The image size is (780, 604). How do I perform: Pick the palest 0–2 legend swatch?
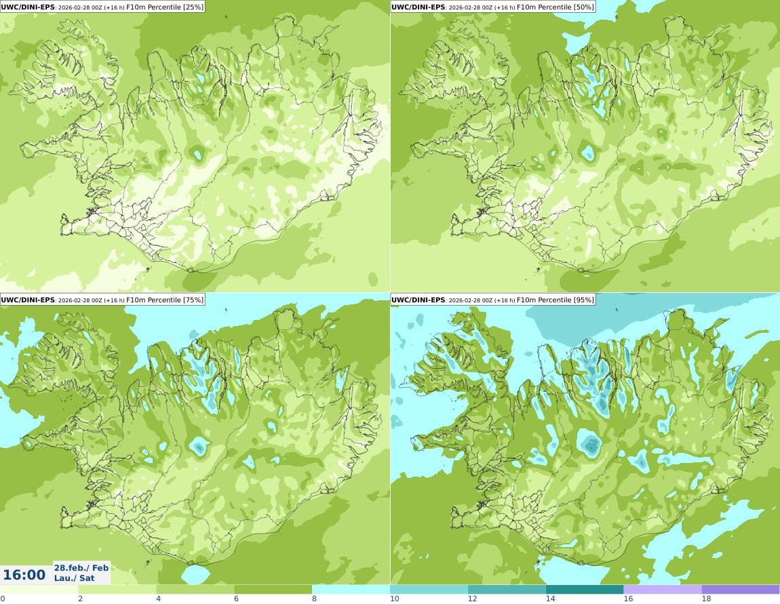[39, 590]
